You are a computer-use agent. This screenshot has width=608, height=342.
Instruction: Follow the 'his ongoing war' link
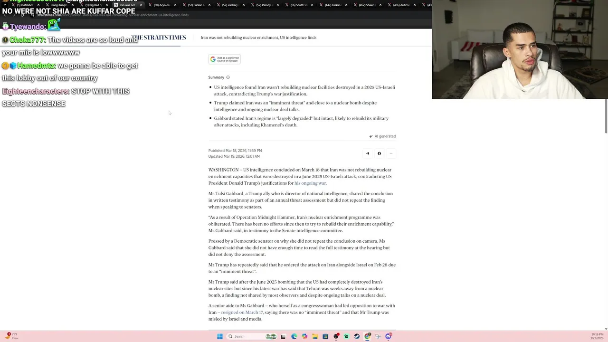coord(310,183)
